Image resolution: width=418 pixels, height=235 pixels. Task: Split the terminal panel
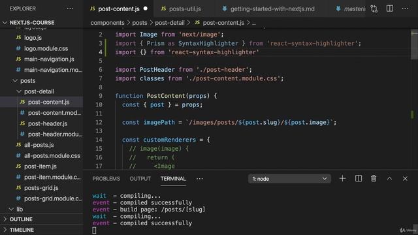tap(359, 178)
